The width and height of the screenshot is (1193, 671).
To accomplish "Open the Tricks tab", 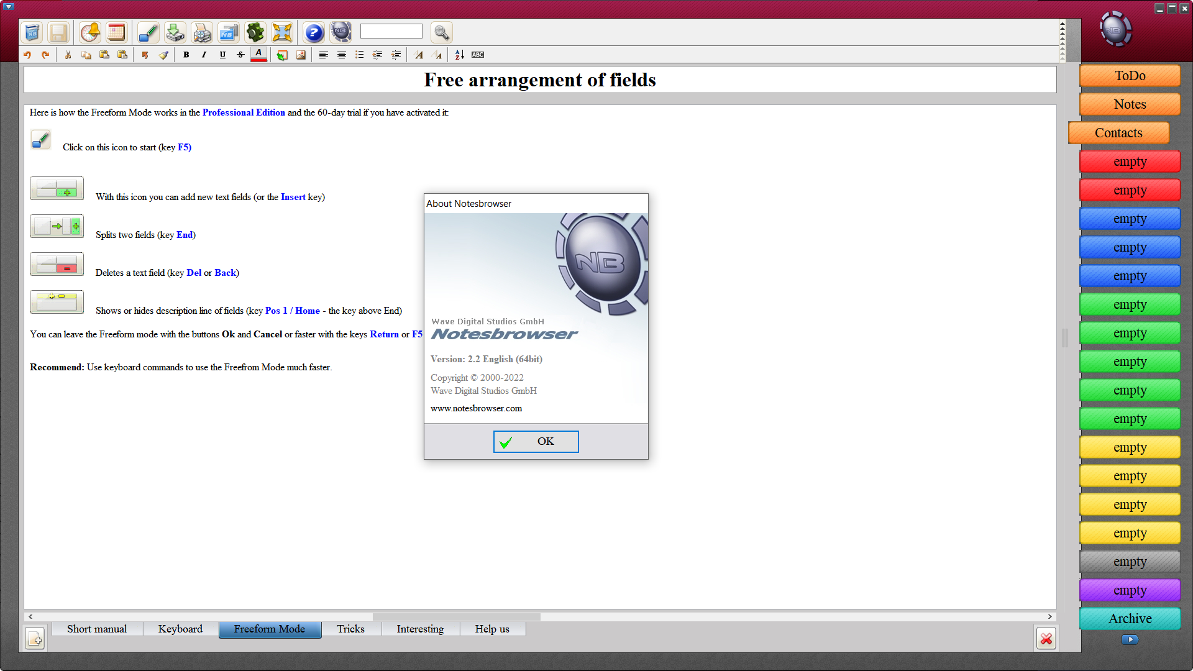I will pyautogui.click(x=350, y=629).
